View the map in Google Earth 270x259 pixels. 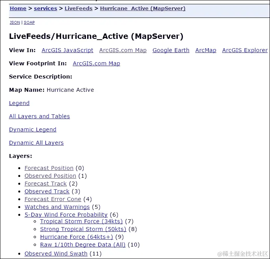(x=171, y=50)
